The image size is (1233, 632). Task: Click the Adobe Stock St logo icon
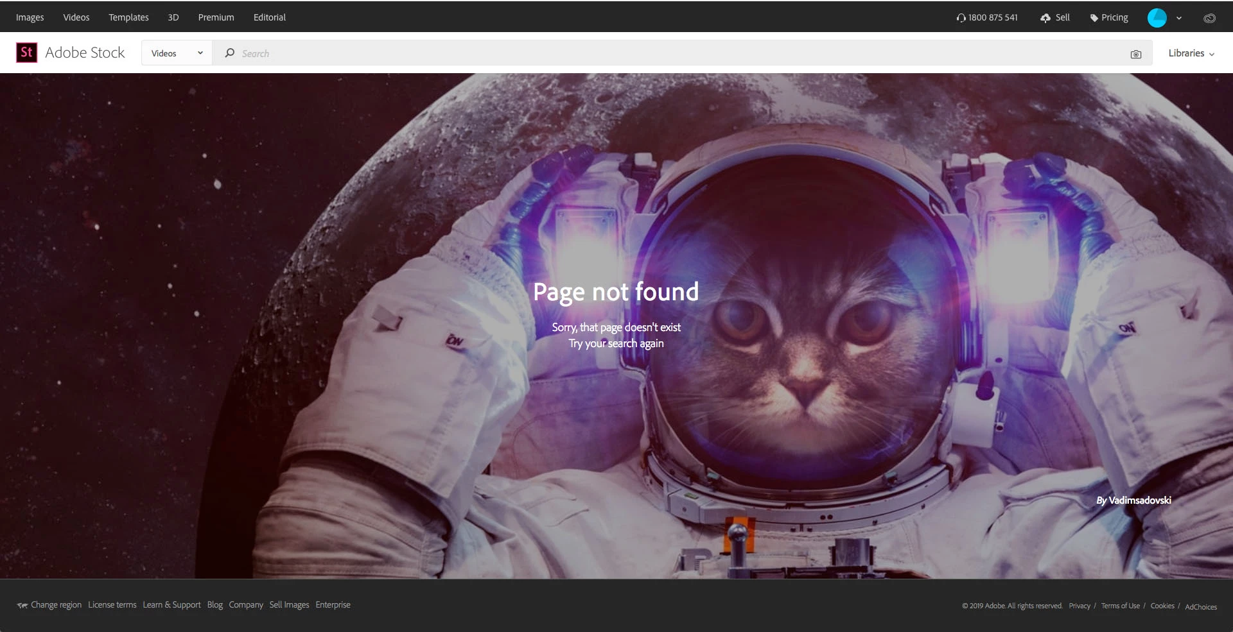(26, 53)
